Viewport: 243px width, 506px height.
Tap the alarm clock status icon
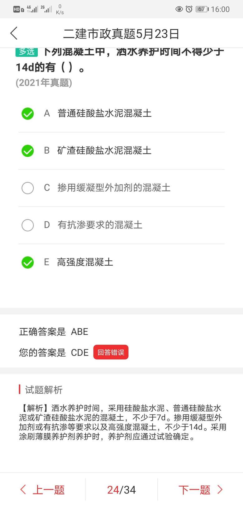tap(189, 9)
